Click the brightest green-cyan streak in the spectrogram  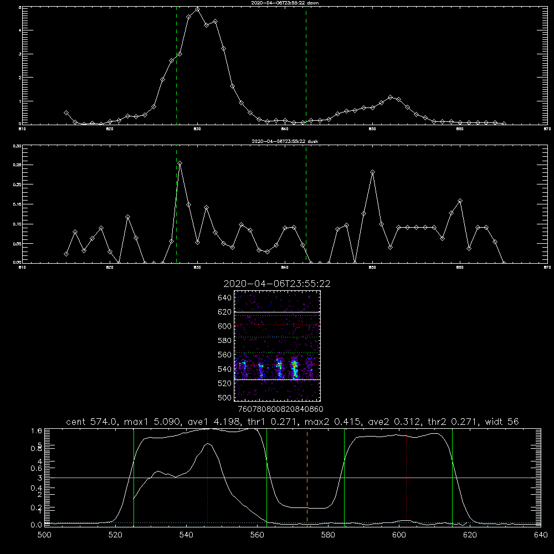294,368
